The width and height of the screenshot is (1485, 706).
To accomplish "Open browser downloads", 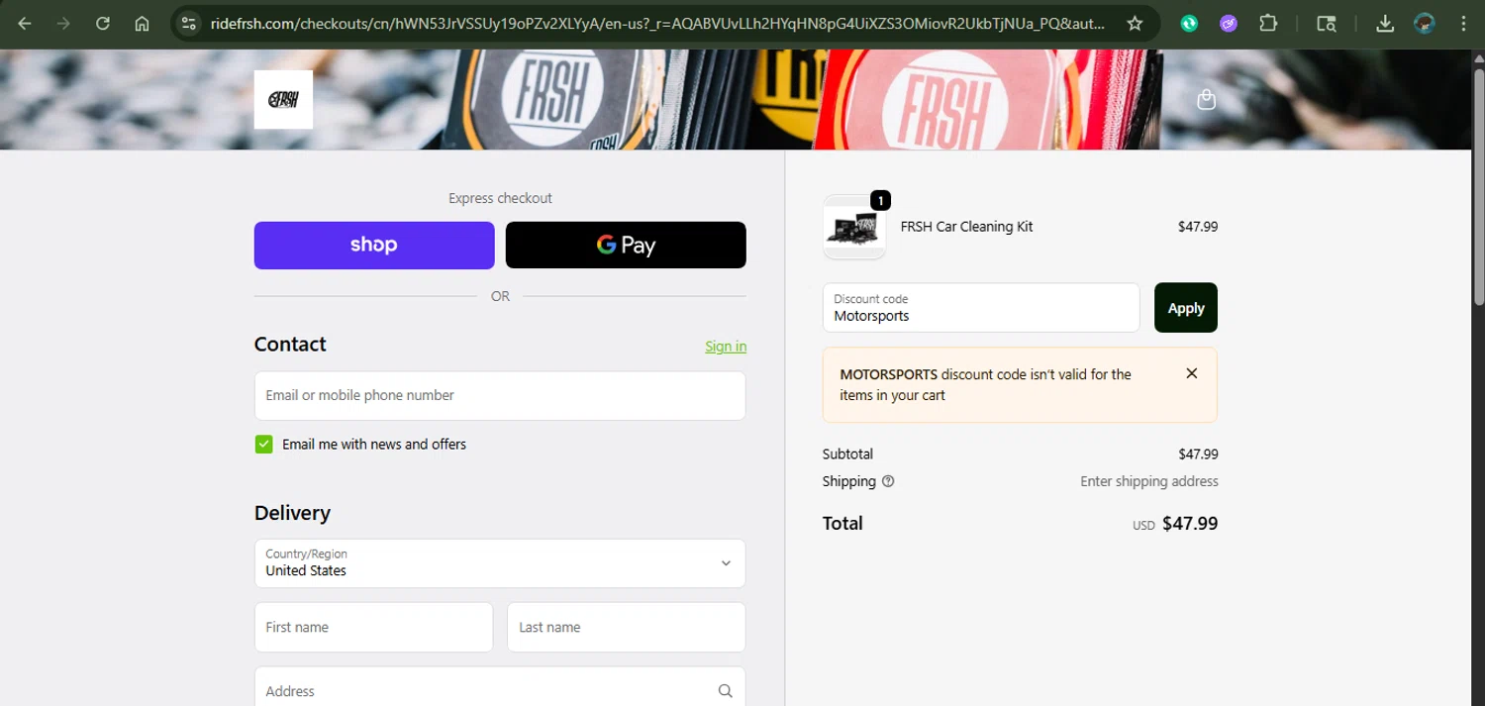I will pos(1386,24).
